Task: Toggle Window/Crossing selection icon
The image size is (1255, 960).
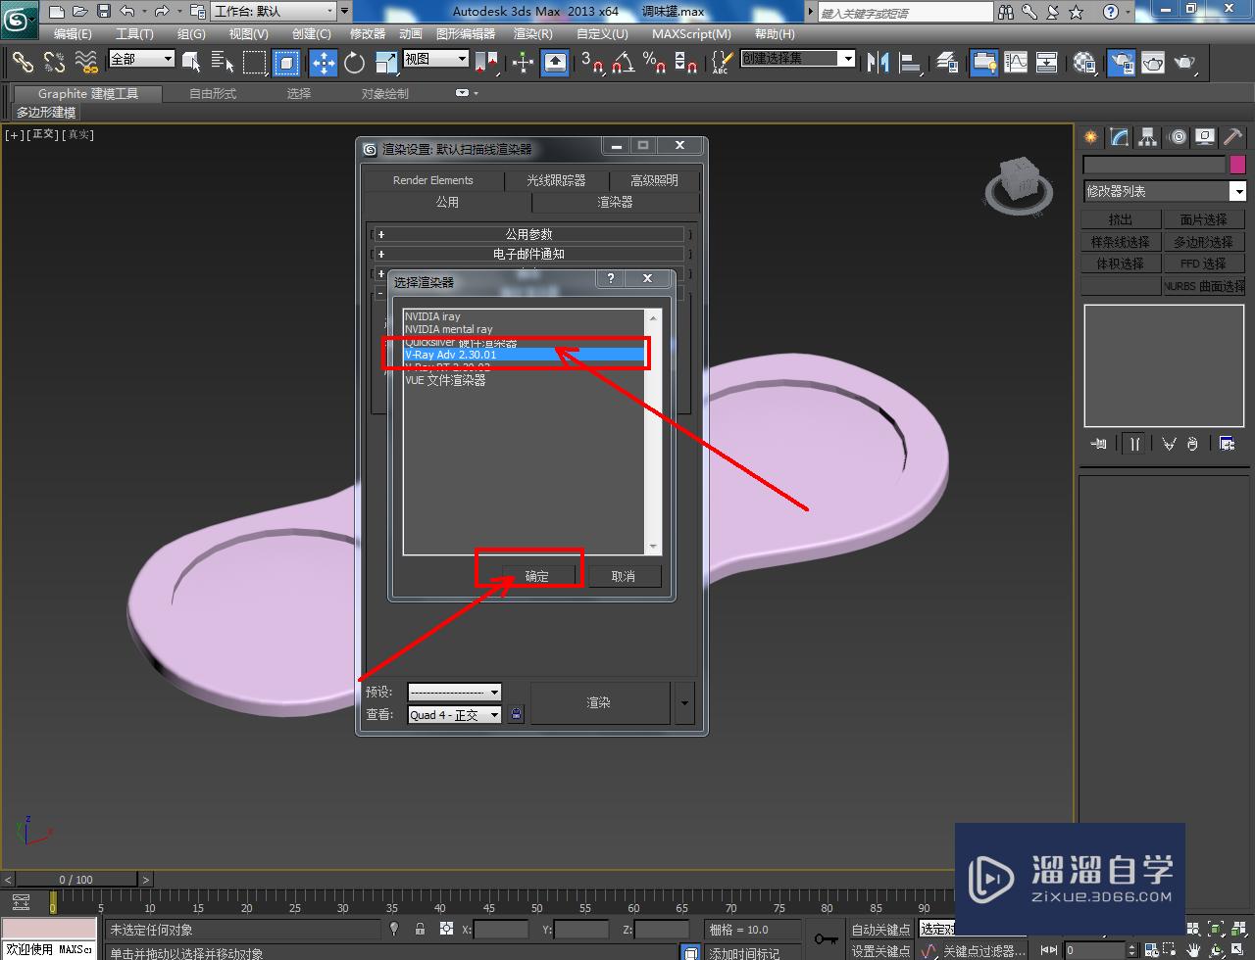Action: [x=286, y=63]
